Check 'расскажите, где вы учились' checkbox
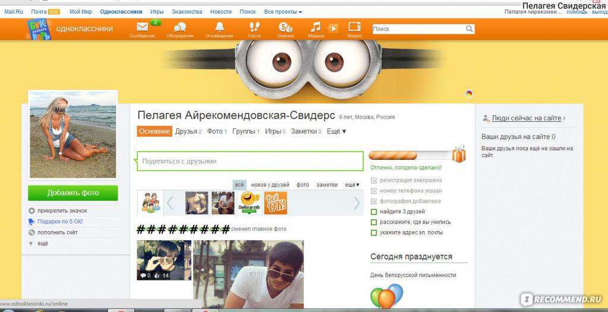This screenshot has height=312, width=608. click(x=374, y=222)
